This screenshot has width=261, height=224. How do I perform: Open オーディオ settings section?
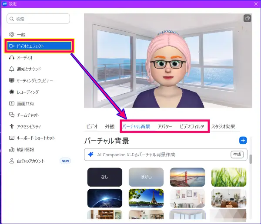pyautogui.click(x=24, y=58)
